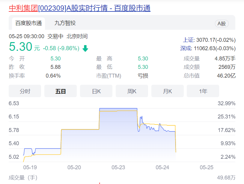
Task: Switch to the 九方智投 tab
Action: 65,23
